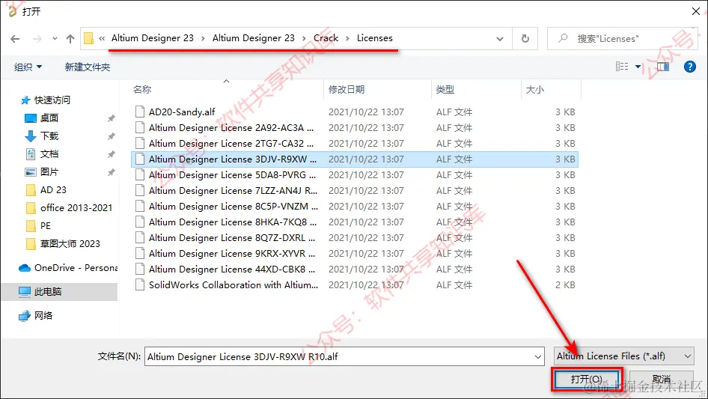Select Altium Designer License 7LZZ-AN4J file
Image resolution: width=708 pixels, height=399 pixels.
(355, 191)
